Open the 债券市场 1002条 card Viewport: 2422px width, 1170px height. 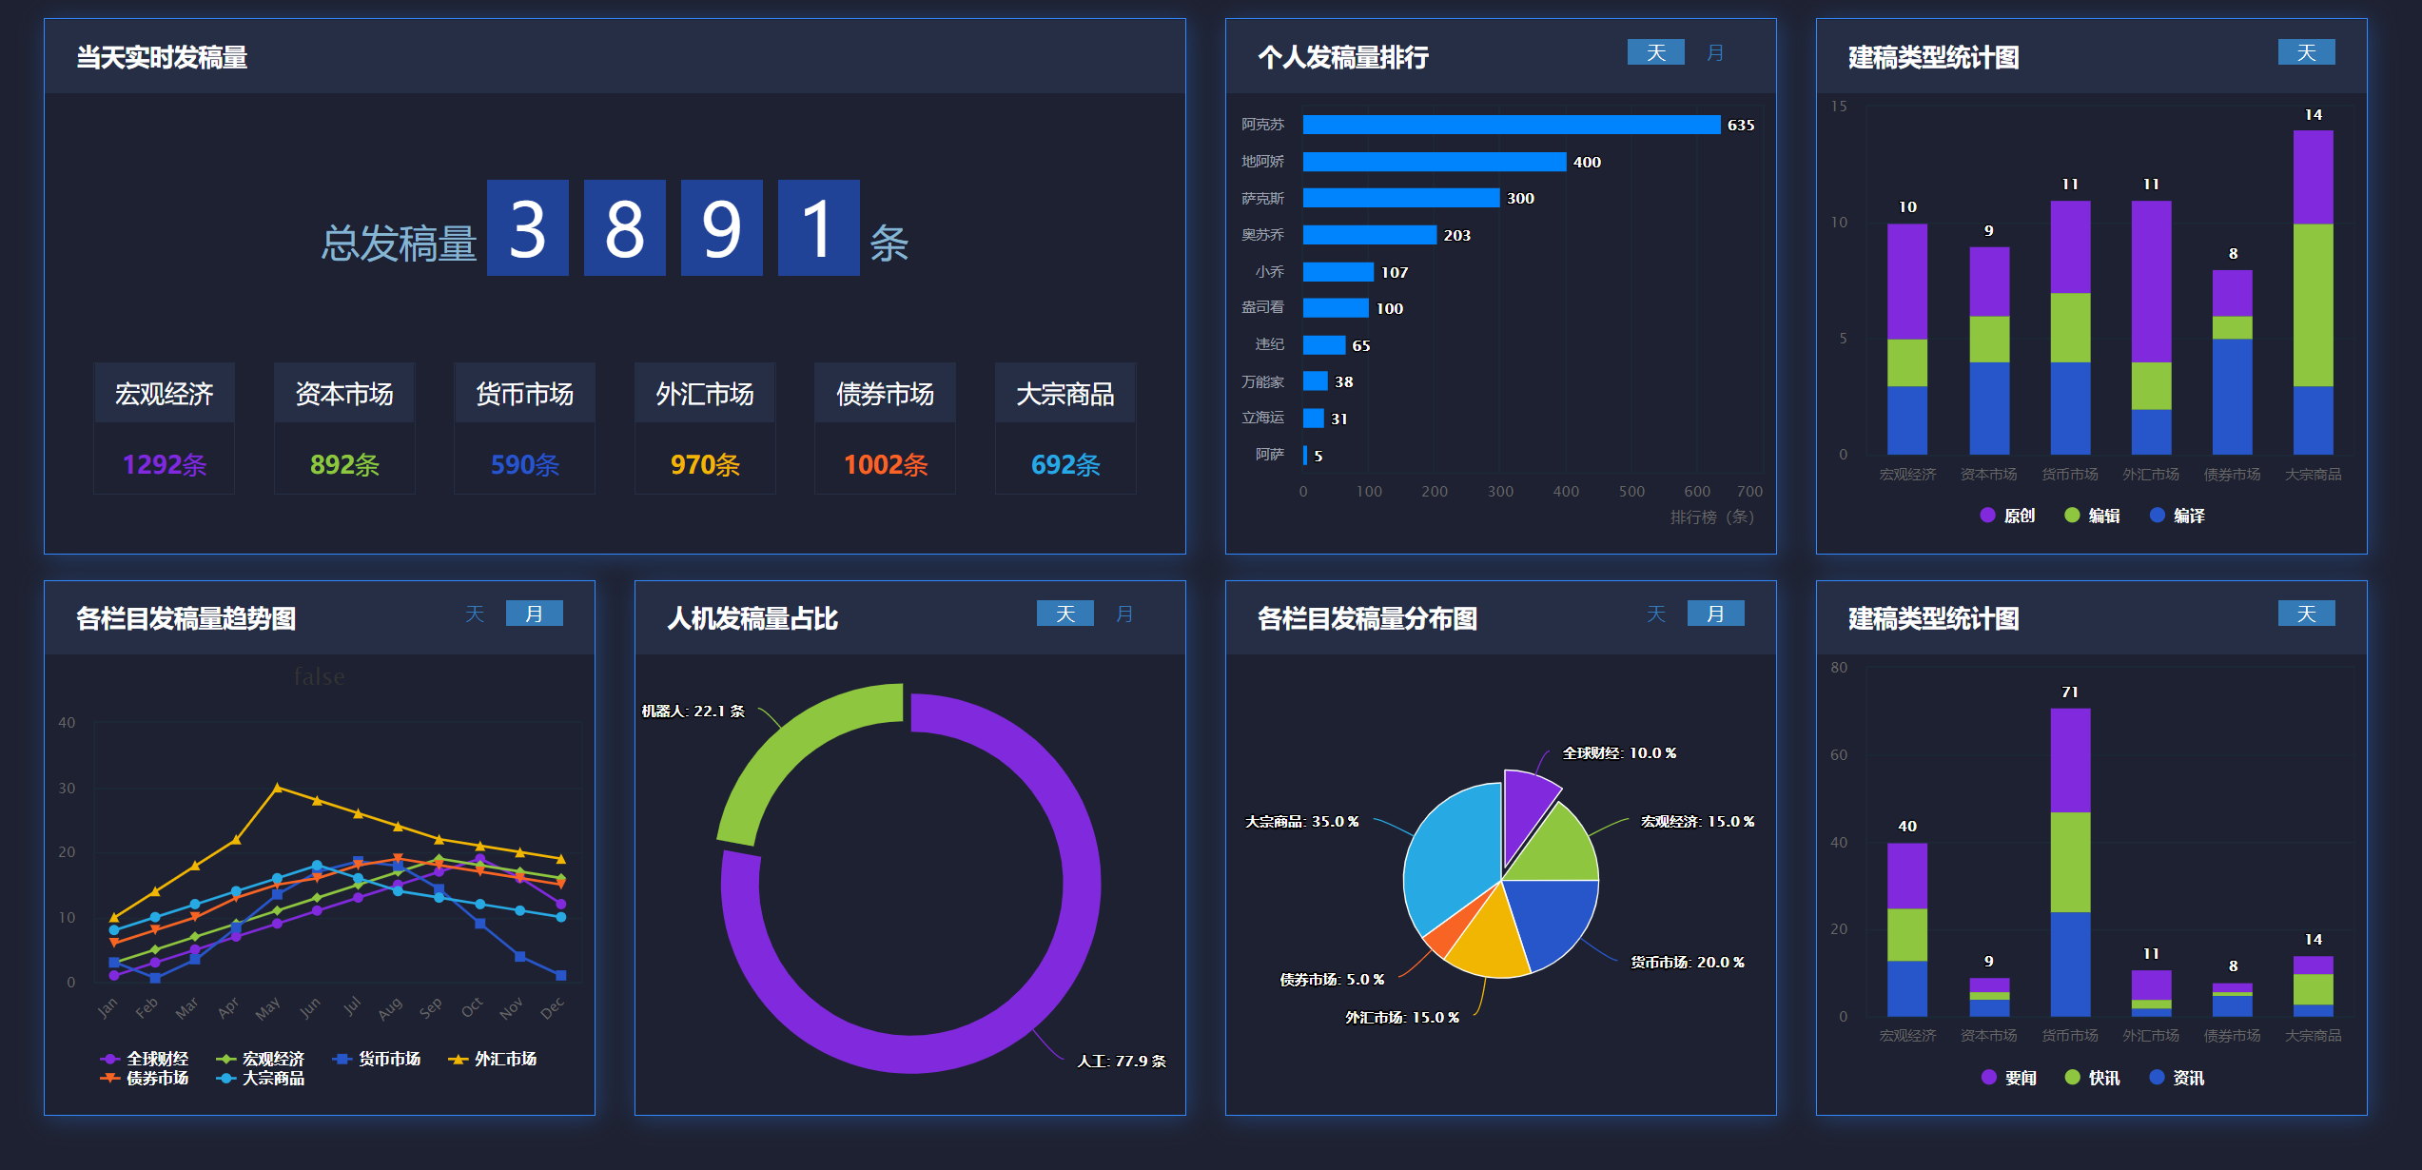[x=885, y=428]
